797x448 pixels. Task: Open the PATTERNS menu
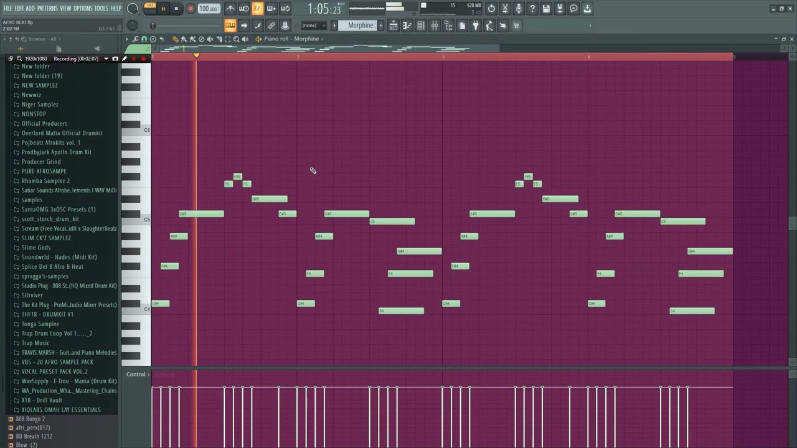click(47, 8)
